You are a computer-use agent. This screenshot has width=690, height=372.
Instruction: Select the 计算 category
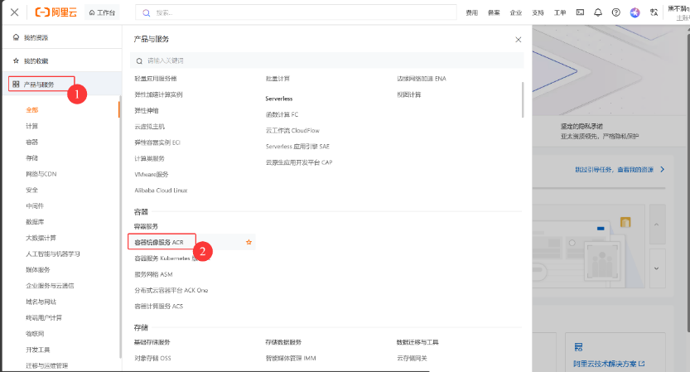pyautogui.click(x=32, y=127)
